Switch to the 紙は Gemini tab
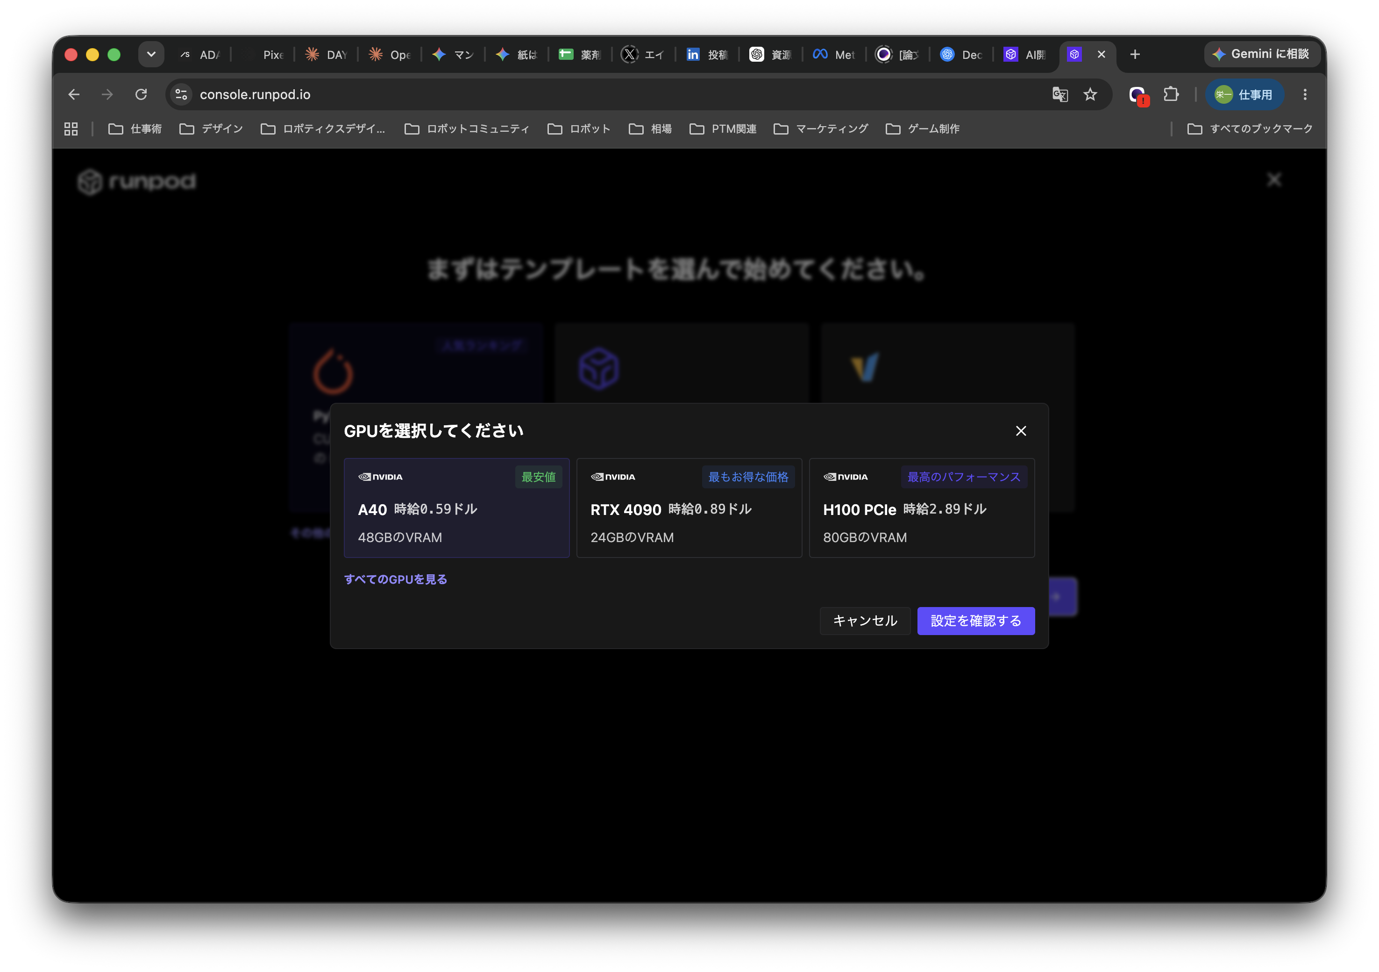Screen dimensions: 1379x972 pos(518,55)
